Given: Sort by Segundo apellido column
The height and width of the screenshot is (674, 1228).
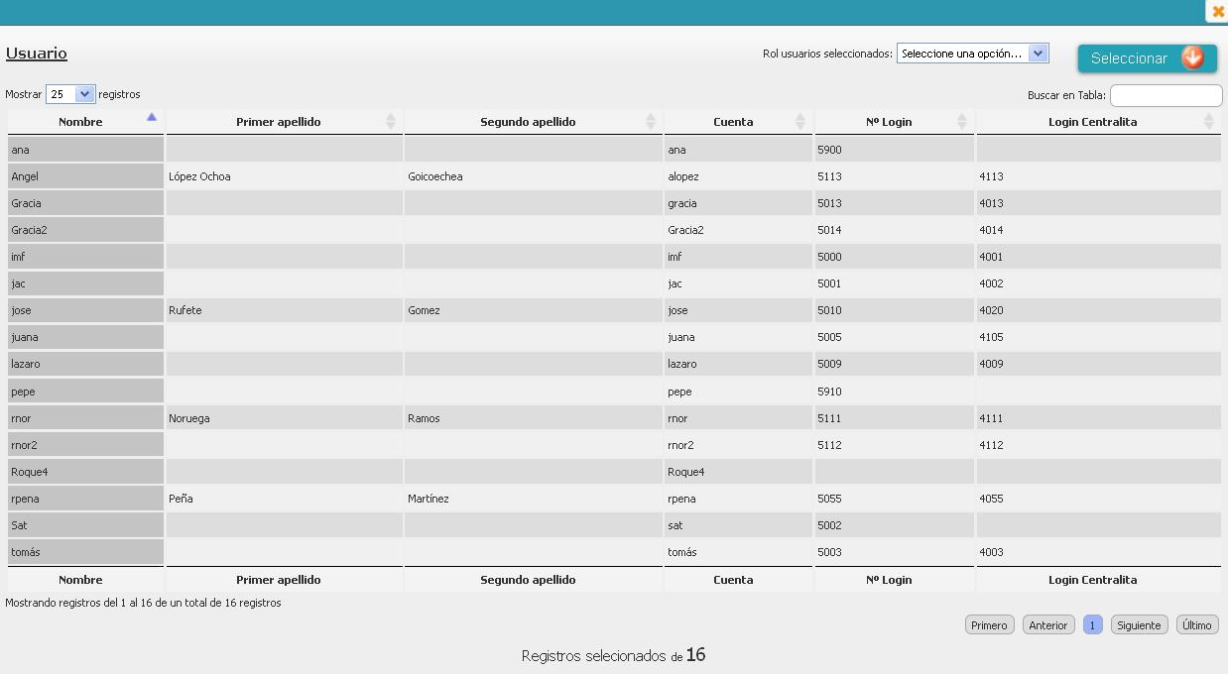Looking at the screenshot, I should (x=533, y=122).
